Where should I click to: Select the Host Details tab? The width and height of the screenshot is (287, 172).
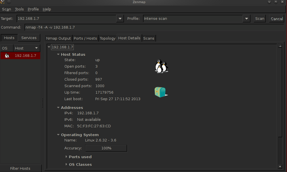[x=129, y=38]
